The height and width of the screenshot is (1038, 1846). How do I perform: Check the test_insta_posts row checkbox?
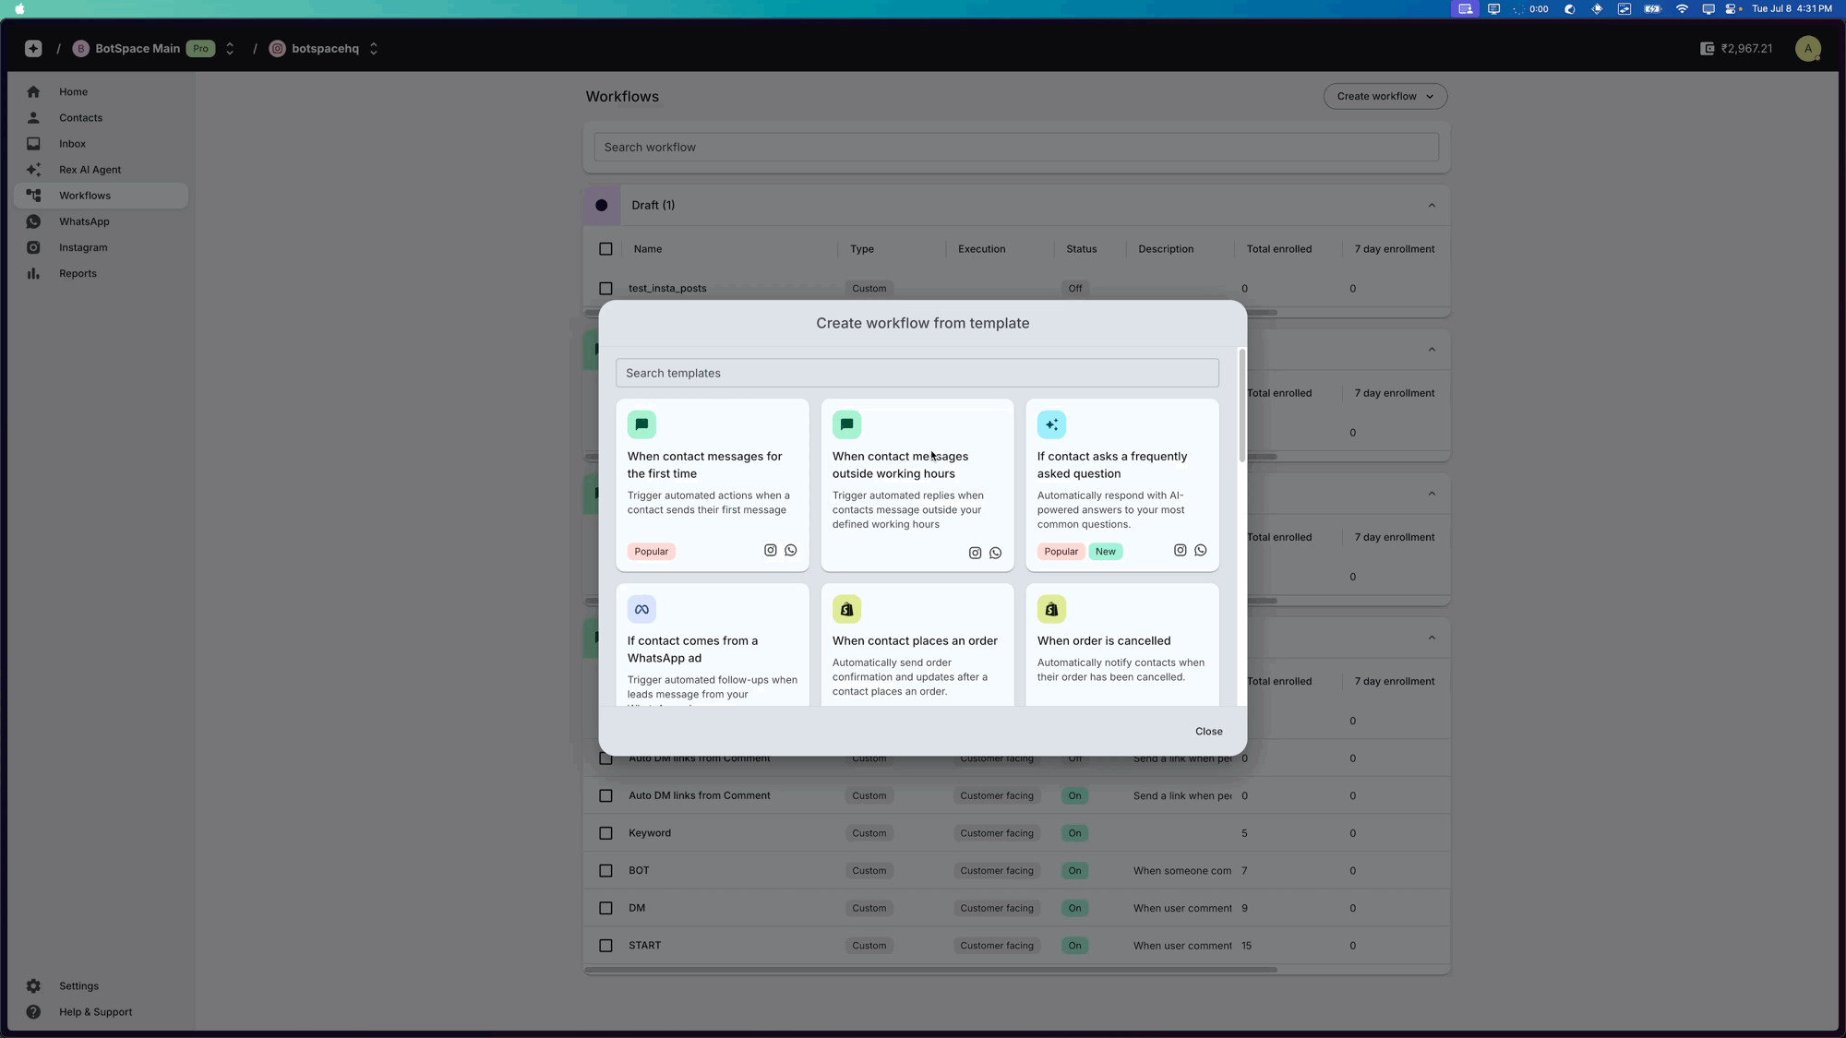(x=605, y=288)
